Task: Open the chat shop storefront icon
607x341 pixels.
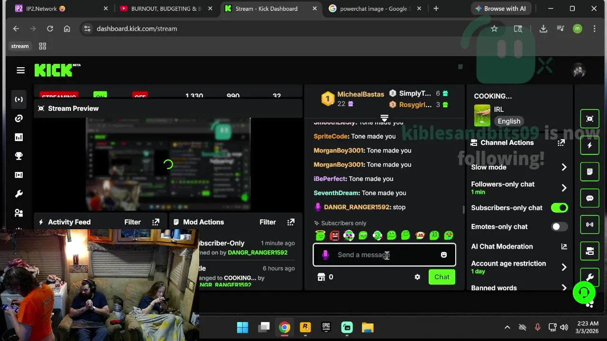Action: [x=321, y=277]
